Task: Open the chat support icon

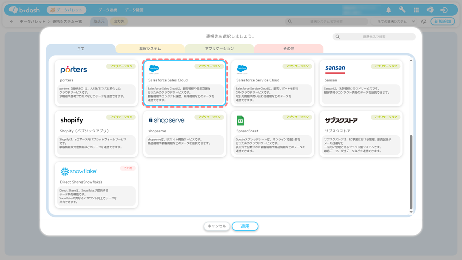Action: point(430,10)
